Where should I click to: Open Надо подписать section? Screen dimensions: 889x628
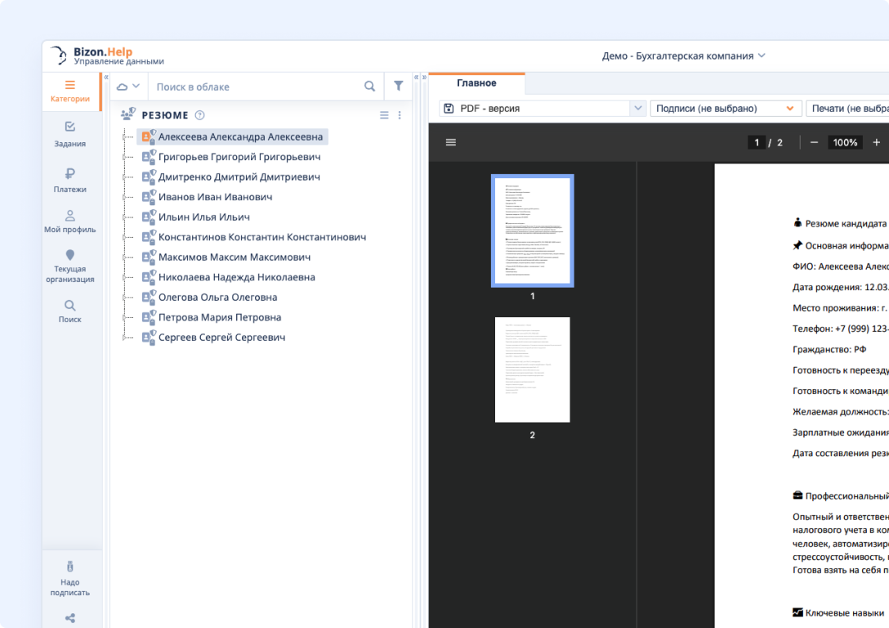click(69, 579)
